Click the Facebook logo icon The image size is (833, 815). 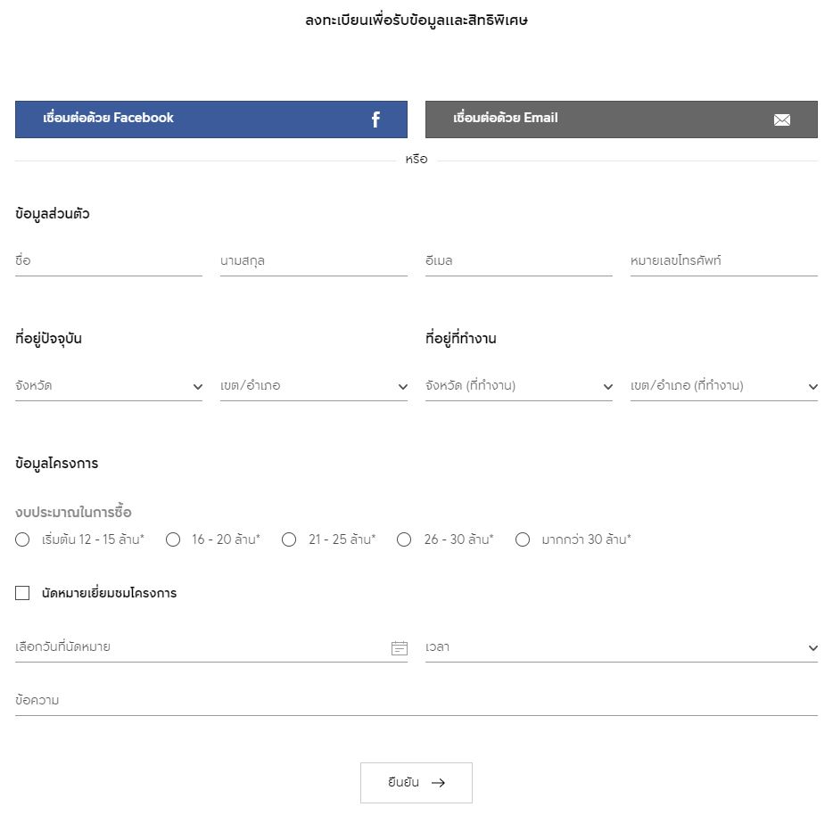375,119
